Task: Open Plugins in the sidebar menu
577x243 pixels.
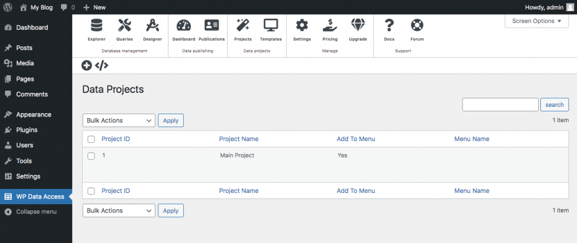Action: 26,130
